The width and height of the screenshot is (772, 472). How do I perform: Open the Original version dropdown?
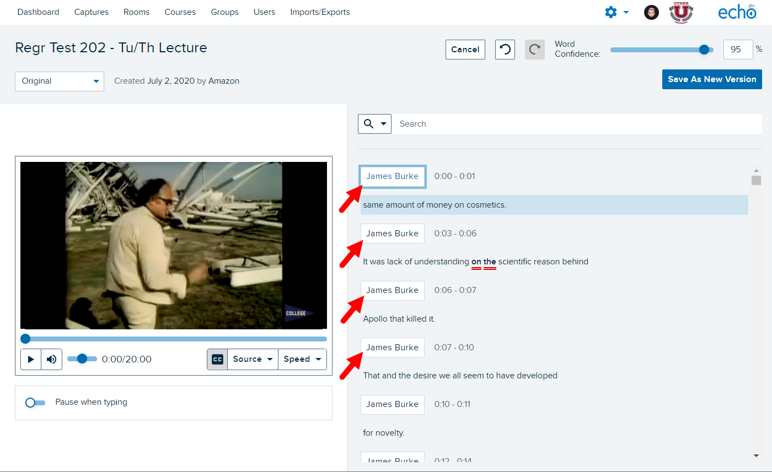point(60,81)
